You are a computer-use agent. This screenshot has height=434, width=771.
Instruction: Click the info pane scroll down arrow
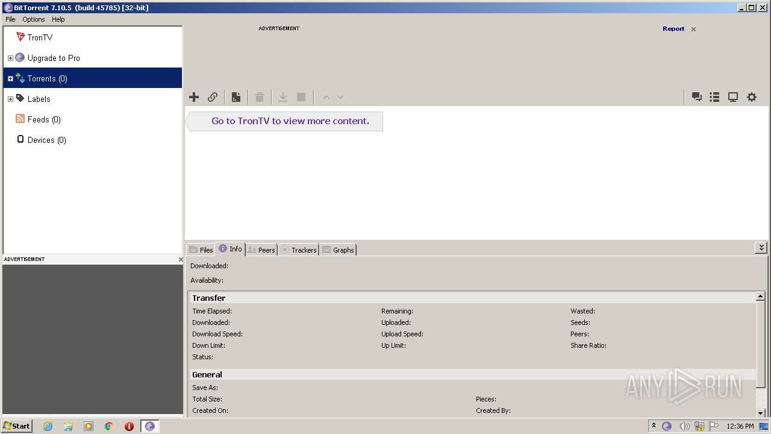761,413
